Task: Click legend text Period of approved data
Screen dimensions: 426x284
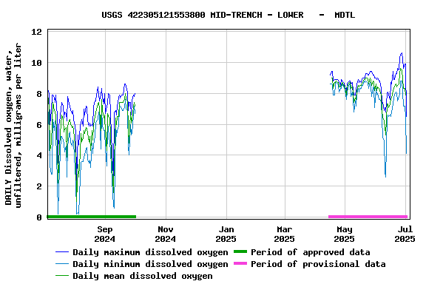Action: coord(311,252)
